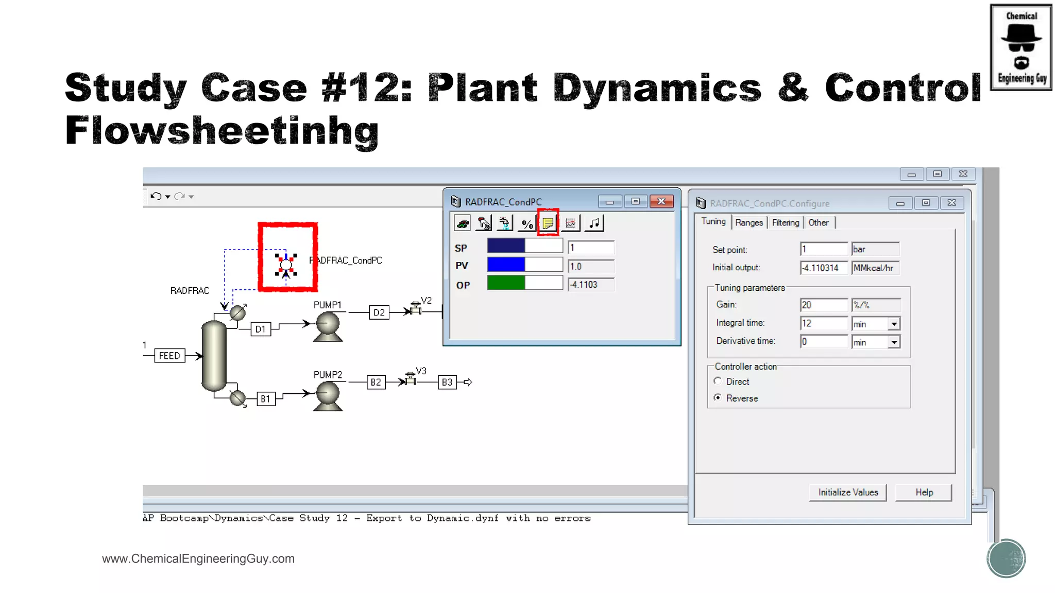Image resolution: width=1055 pixels, height=593 pixels.
Task: Click the Auto mode car icon
Action: click(462, 223)
